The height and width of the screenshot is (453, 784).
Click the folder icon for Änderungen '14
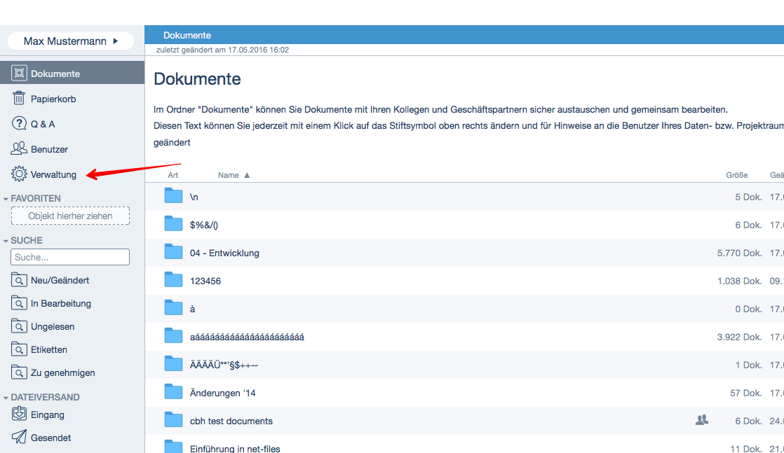[173, 391]
